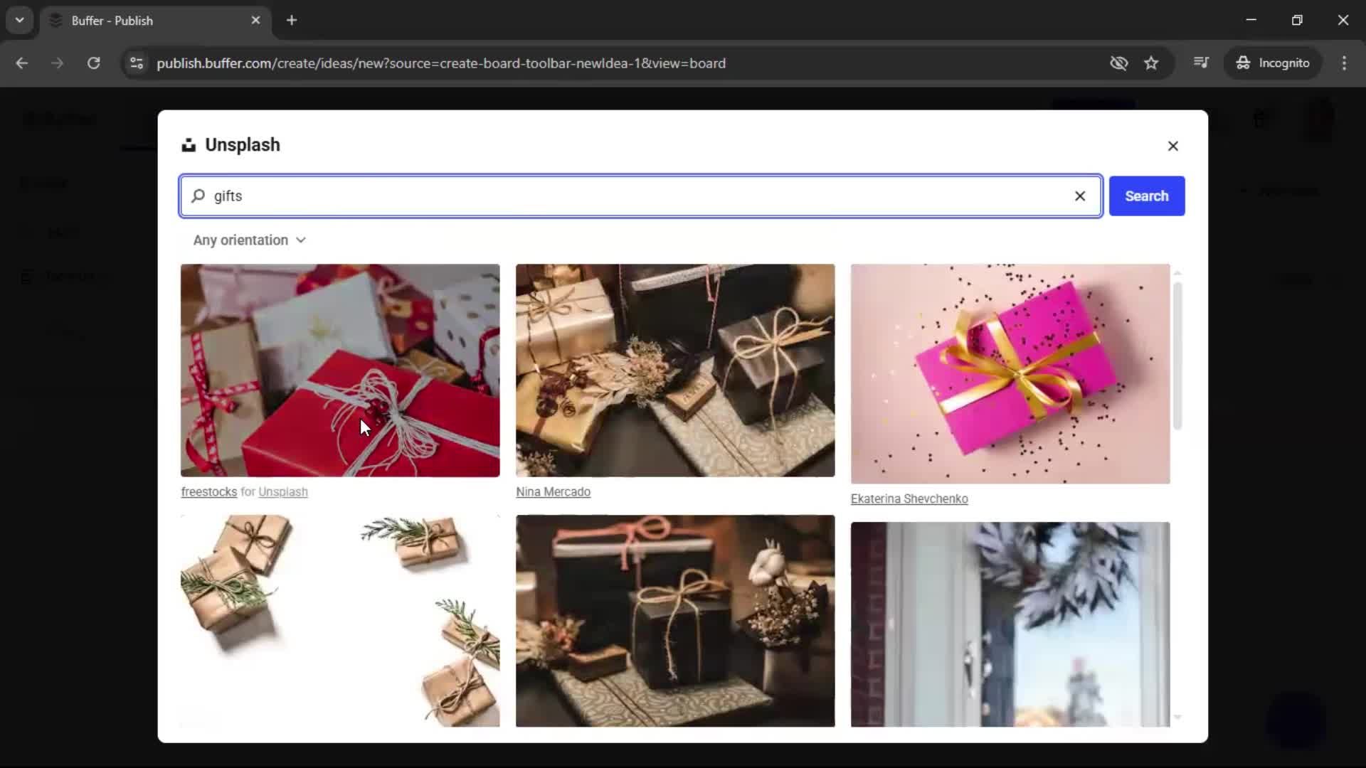Screen dimensions: 1366x768
Task: Open Nina Mercado's photographer link
Action: click(553, 491)
